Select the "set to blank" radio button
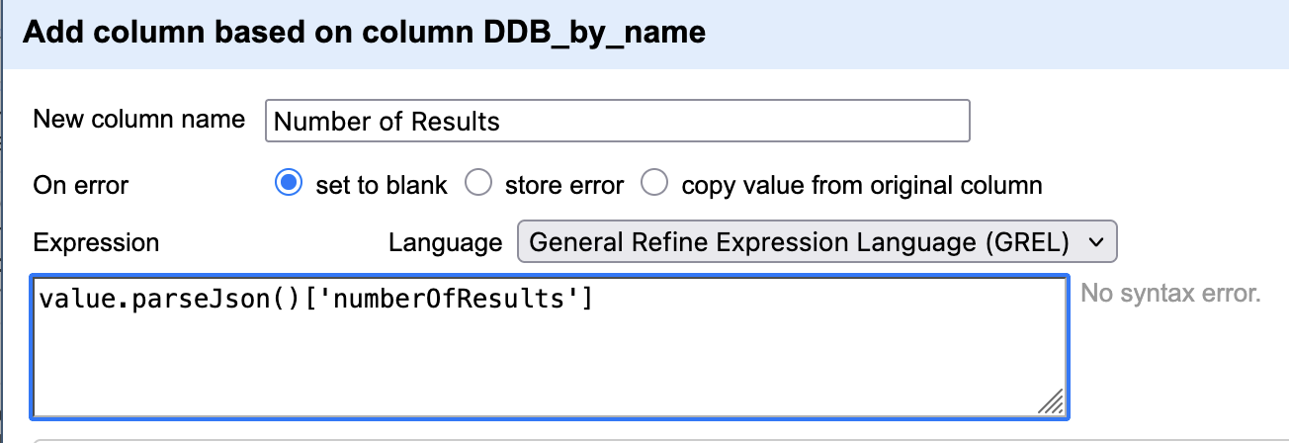This screenshot has height=443, width=1289. click(x=289, y=184)
